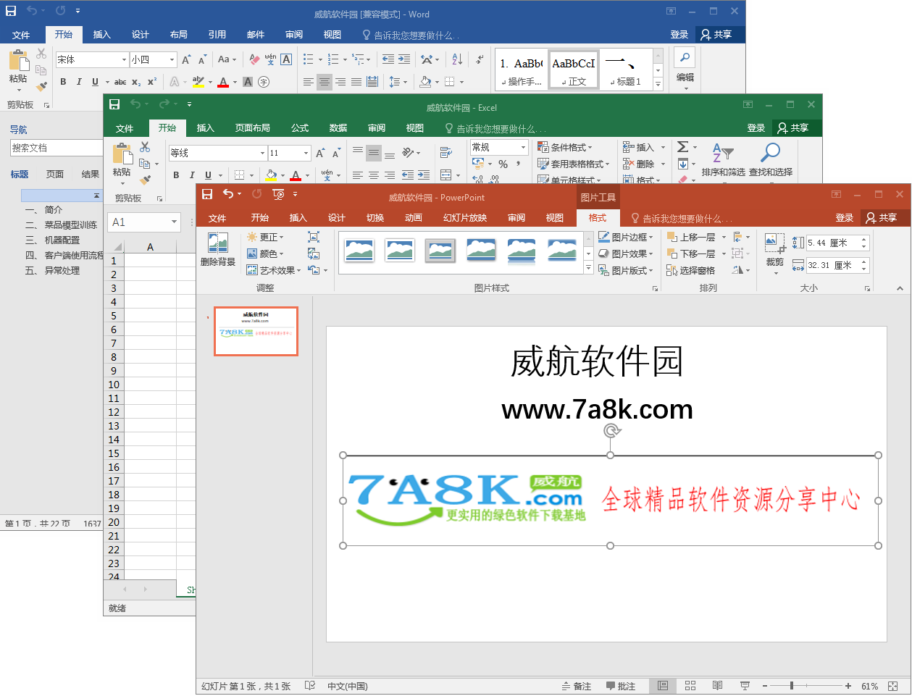
Task: Toggle Middle Align in Excel alignment group
Action: coord(374,153)
